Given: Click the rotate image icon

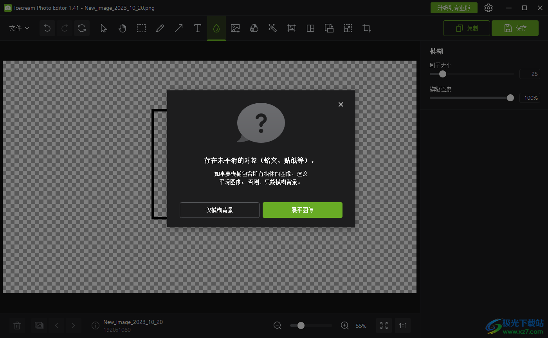Looking at the screenshot, I should click(x=329, y=28).
